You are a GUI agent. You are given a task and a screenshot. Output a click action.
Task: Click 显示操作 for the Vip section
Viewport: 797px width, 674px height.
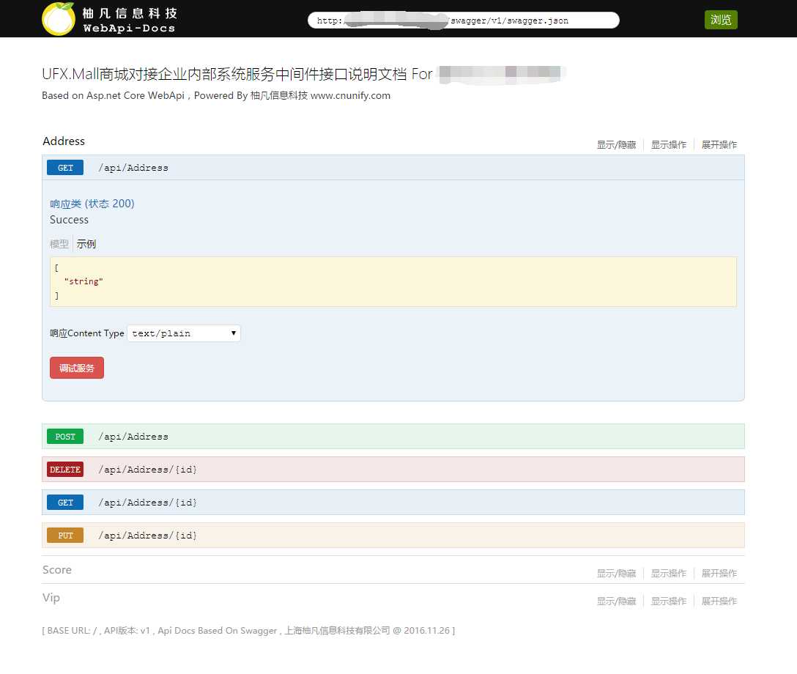click(x=668, y=601)
